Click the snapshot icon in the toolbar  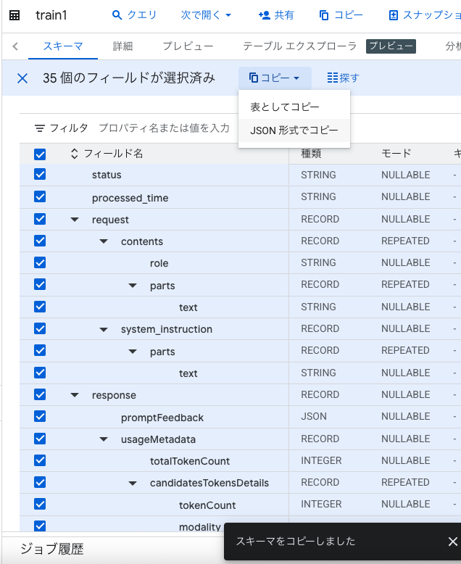coord(394,15)
